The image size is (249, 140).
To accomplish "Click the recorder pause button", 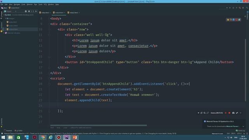I will pyautogui.click(x=226, y=113).
